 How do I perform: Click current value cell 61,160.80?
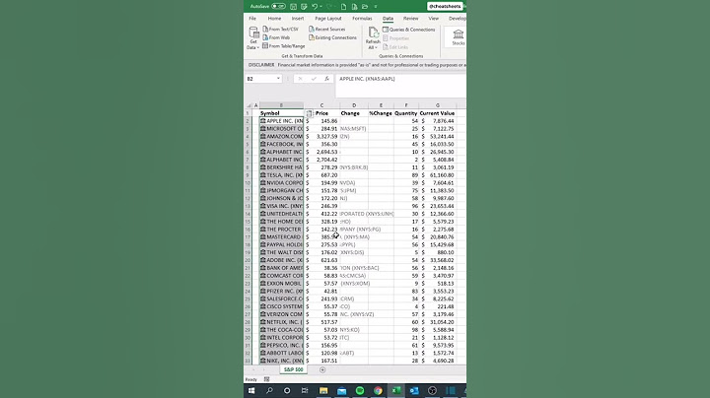(x=438, y=175)
